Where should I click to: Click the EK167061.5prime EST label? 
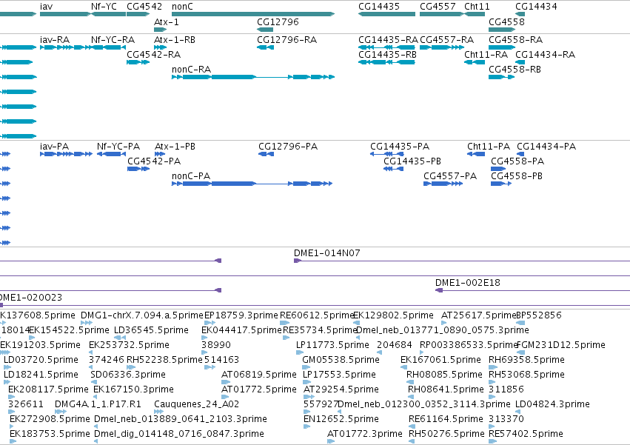coord(440,359)
